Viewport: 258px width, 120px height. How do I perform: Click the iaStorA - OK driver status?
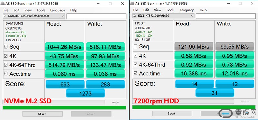144,32
